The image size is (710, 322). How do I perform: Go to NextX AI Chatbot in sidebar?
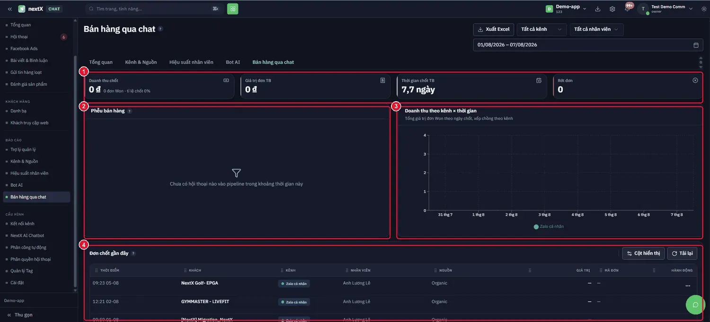point(36,235)
